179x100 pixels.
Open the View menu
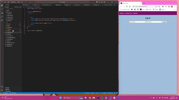tap(18, 2)
